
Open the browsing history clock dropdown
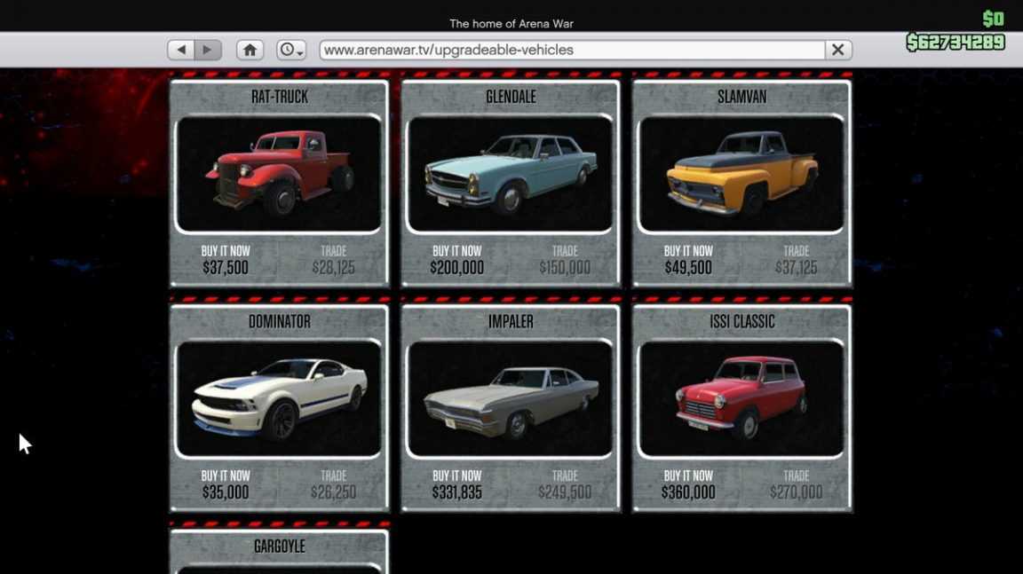click(x=290, y=50)
